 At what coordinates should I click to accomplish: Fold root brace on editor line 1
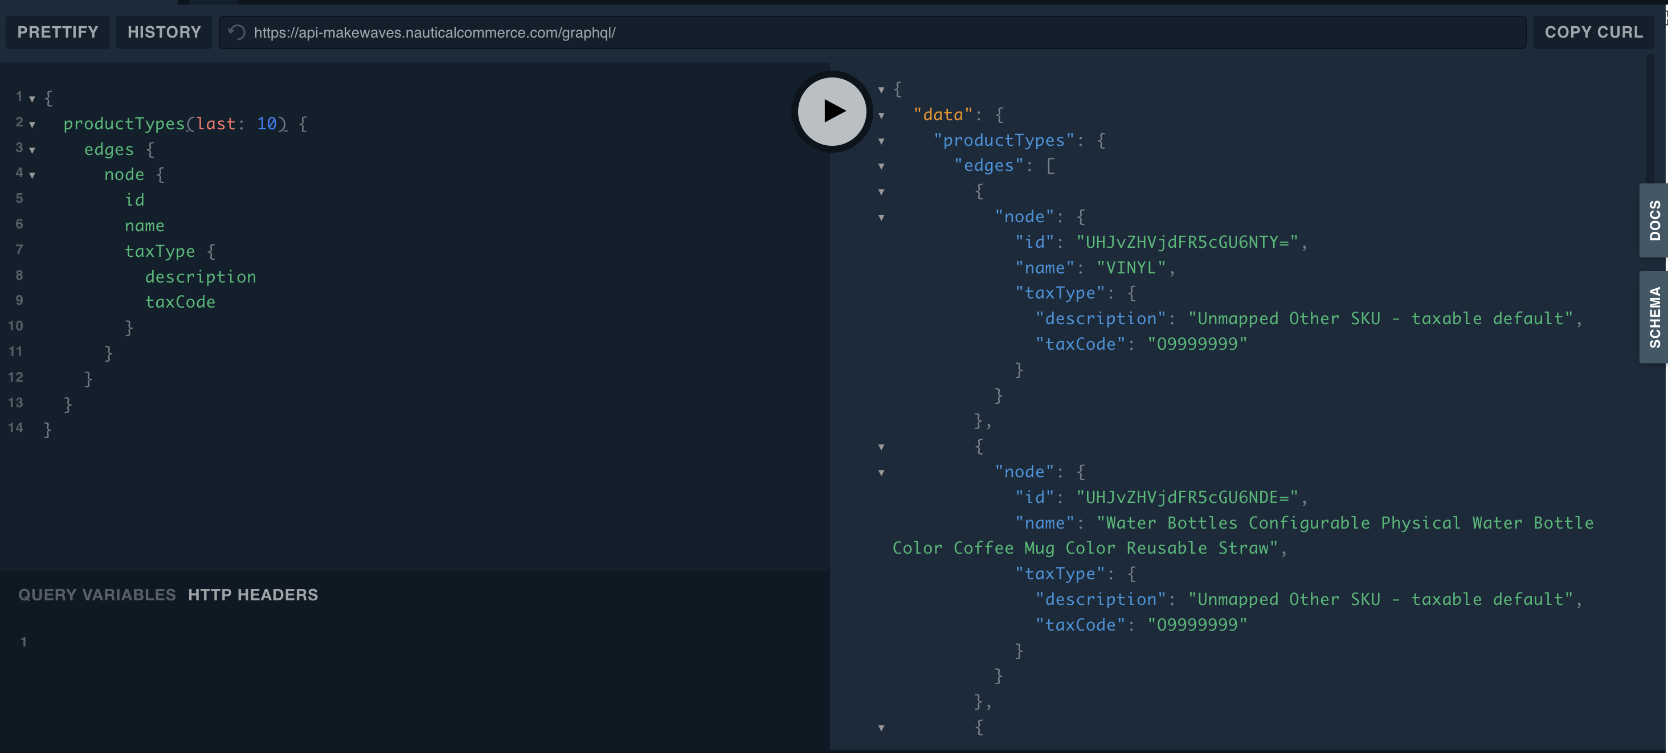coord(32,99)
